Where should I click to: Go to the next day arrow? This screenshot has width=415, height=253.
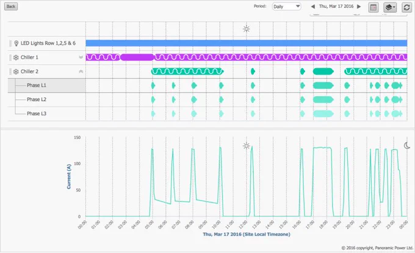(x=359, y=6)
